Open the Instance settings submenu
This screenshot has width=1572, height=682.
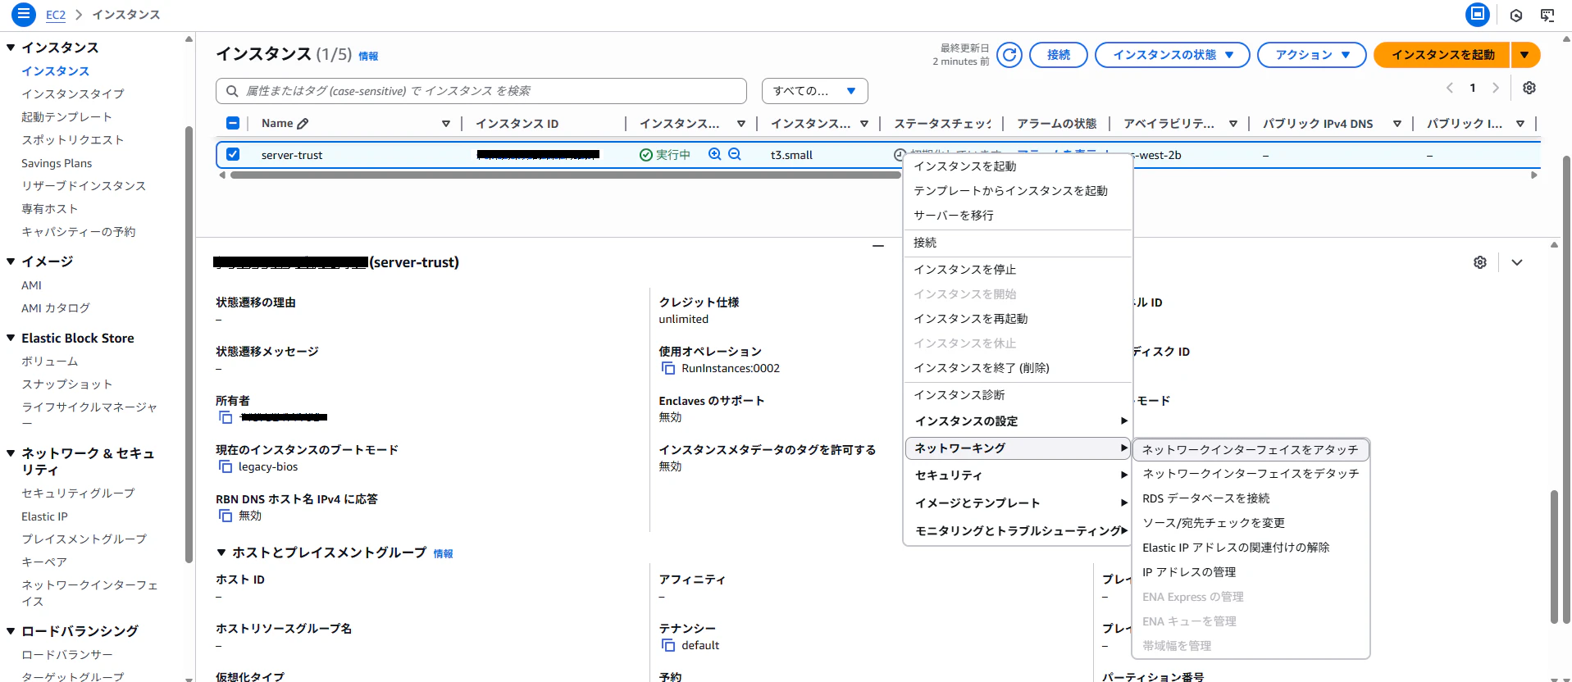point(1018,421)
